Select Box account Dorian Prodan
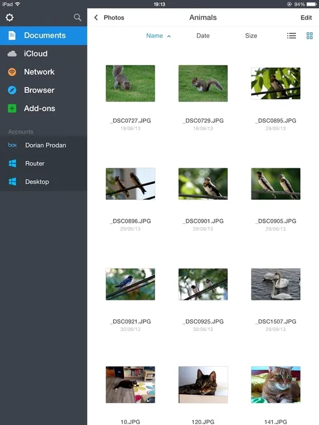319x425 pixels. pyautogui.click(x=43, y=145)
